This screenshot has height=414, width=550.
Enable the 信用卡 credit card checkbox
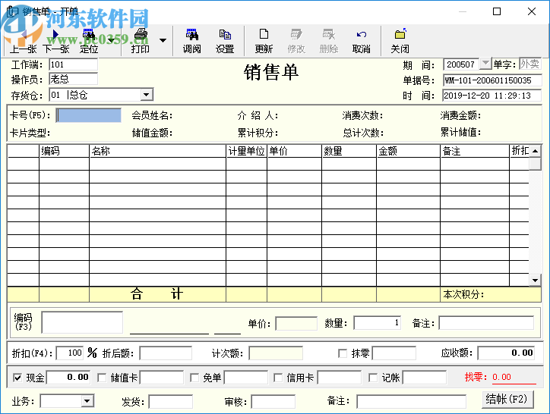(278, 378)
